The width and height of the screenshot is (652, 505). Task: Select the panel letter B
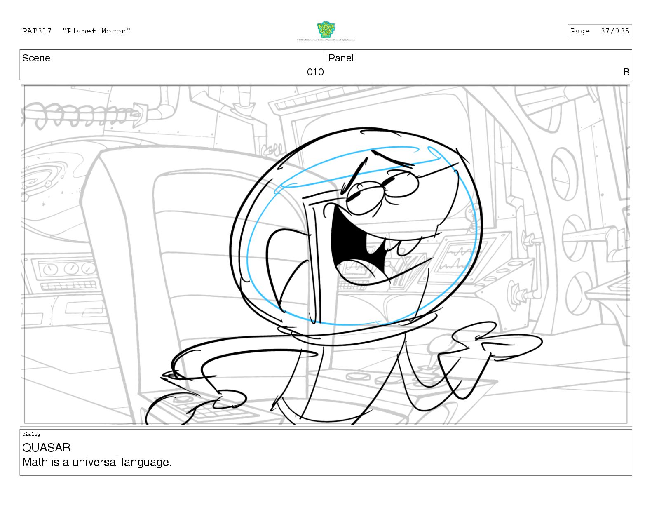pyautogui.click(x=626, y=72)
